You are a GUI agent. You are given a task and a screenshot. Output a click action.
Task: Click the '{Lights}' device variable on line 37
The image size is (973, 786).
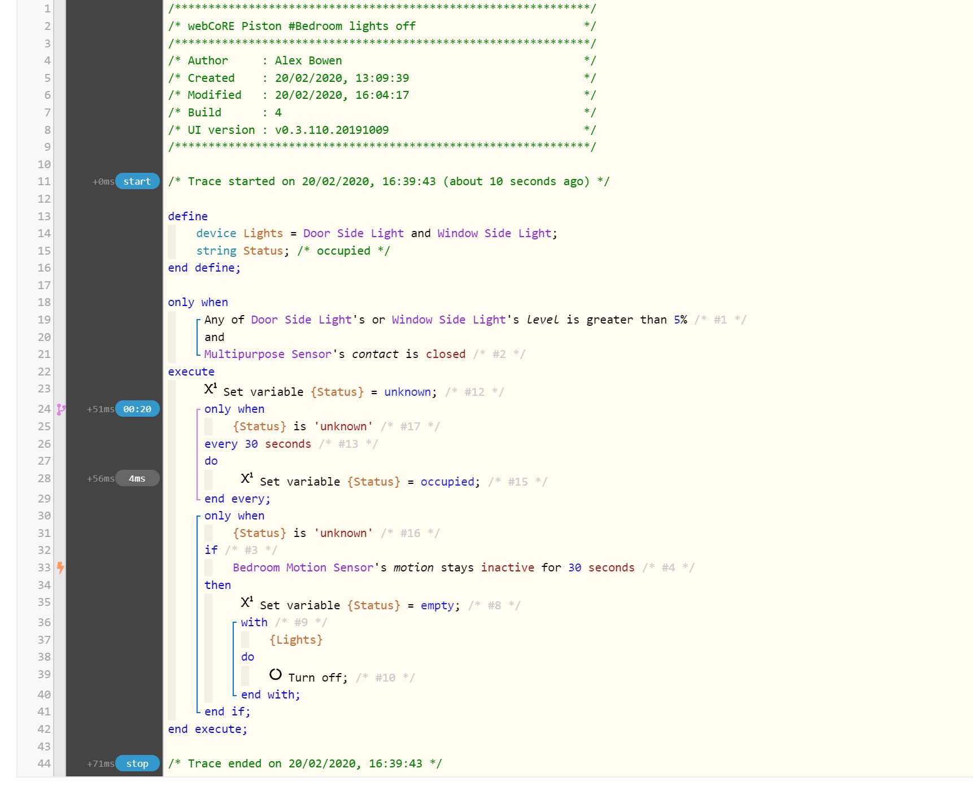[x=296, y=640]
